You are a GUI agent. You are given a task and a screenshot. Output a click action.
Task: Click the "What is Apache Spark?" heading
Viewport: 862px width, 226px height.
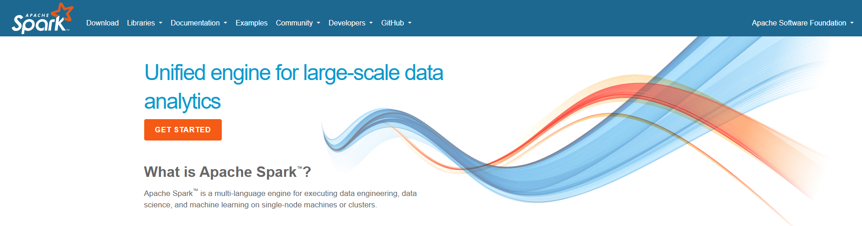click(x=227, y=172)
